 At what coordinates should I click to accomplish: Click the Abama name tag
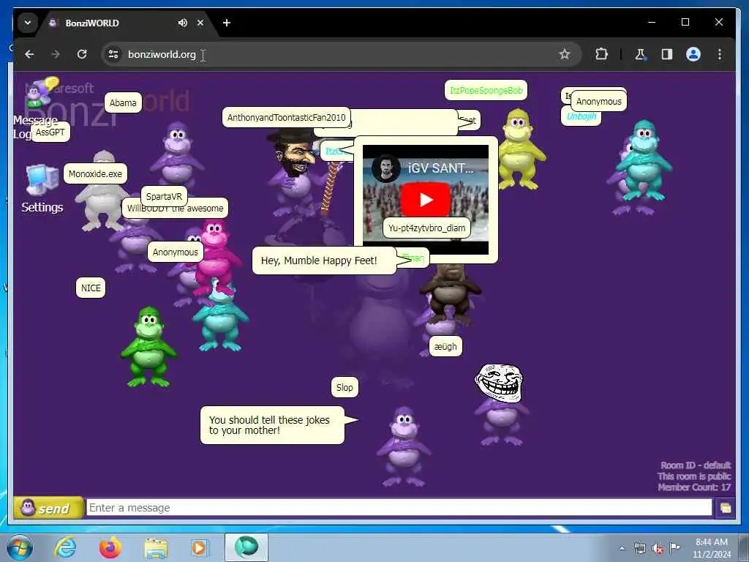(123, 102)
